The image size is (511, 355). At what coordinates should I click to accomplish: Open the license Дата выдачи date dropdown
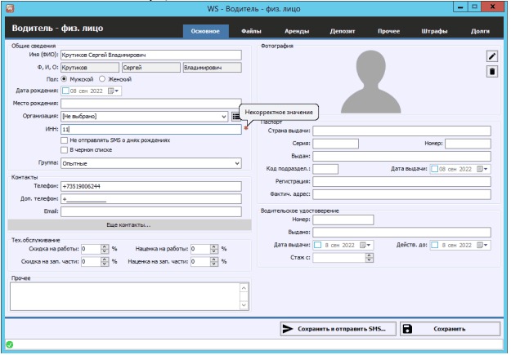366,245
